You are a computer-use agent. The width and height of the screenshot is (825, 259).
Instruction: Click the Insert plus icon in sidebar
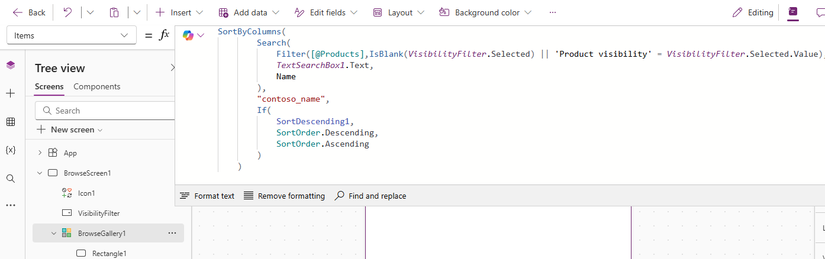pyautogui.click(x=11, y=93)
